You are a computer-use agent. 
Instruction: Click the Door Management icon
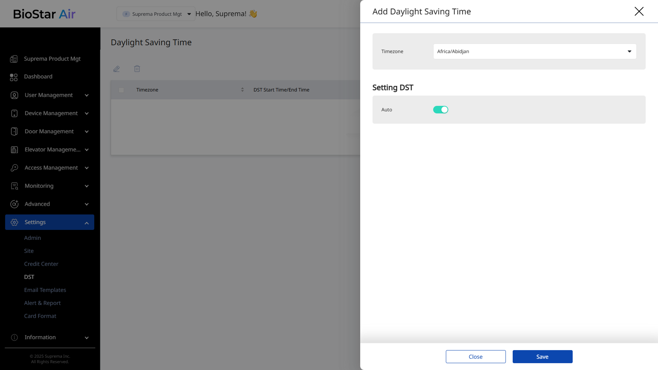point(14,132)
